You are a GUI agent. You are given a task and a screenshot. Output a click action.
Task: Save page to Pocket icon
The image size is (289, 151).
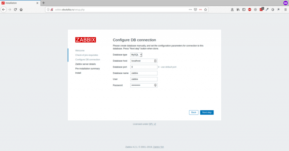(195, 10)
